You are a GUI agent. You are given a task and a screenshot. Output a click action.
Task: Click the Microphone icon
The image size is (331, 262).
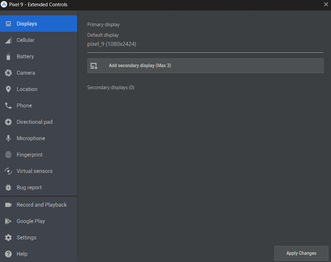coord(8,139)
